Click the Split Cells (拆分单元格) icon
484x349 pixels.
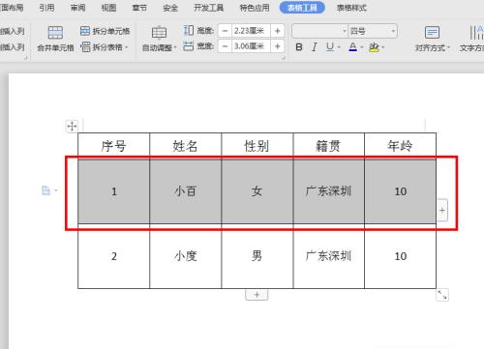click(85, 31)
